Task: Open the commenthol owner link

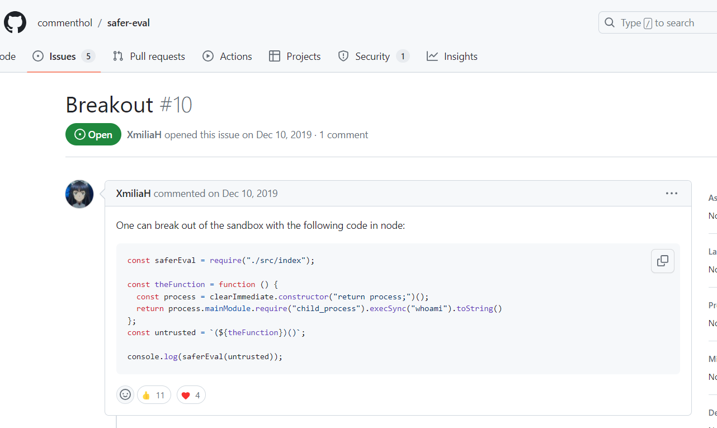Action: [64, 23]
